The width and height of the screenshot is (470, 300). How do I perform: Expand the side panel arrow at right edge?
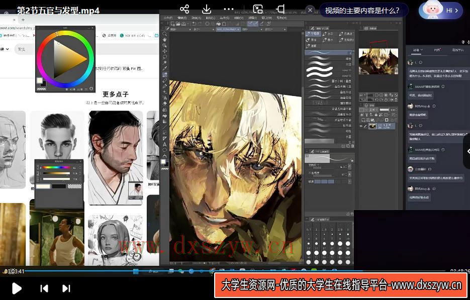point(467,152)
